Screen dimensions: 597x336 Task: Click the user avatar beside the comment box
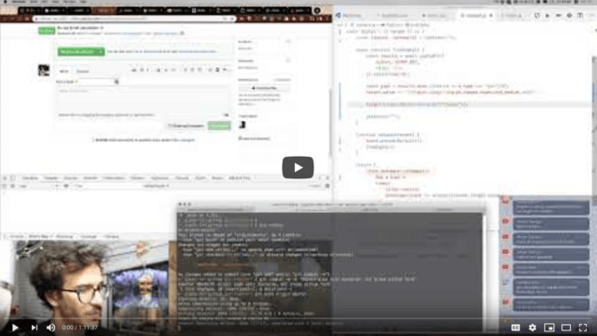[x=44, y=71]
